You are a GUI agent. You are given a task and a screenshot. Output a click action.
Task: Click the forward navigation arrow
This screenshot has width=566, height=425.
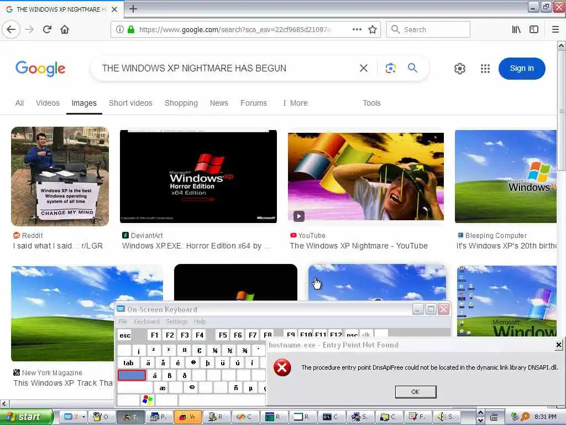click(x=30, y=29)
